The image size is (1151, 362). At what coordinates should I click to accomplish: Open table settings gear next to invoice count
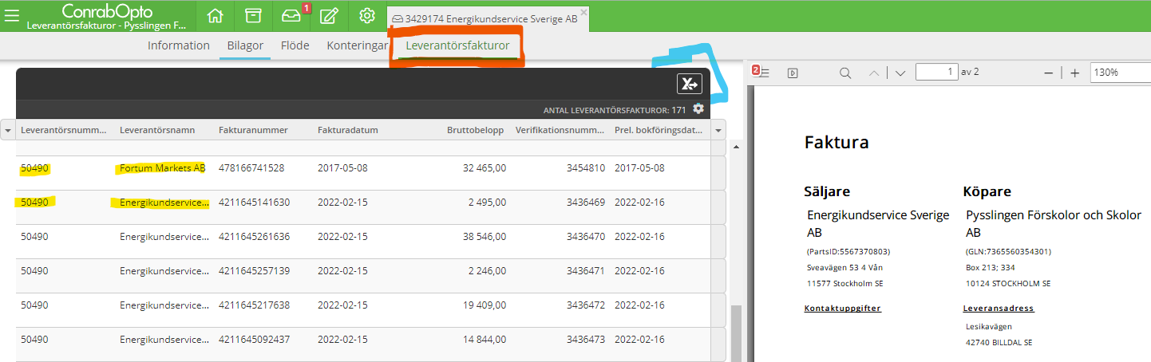[698, 109]
